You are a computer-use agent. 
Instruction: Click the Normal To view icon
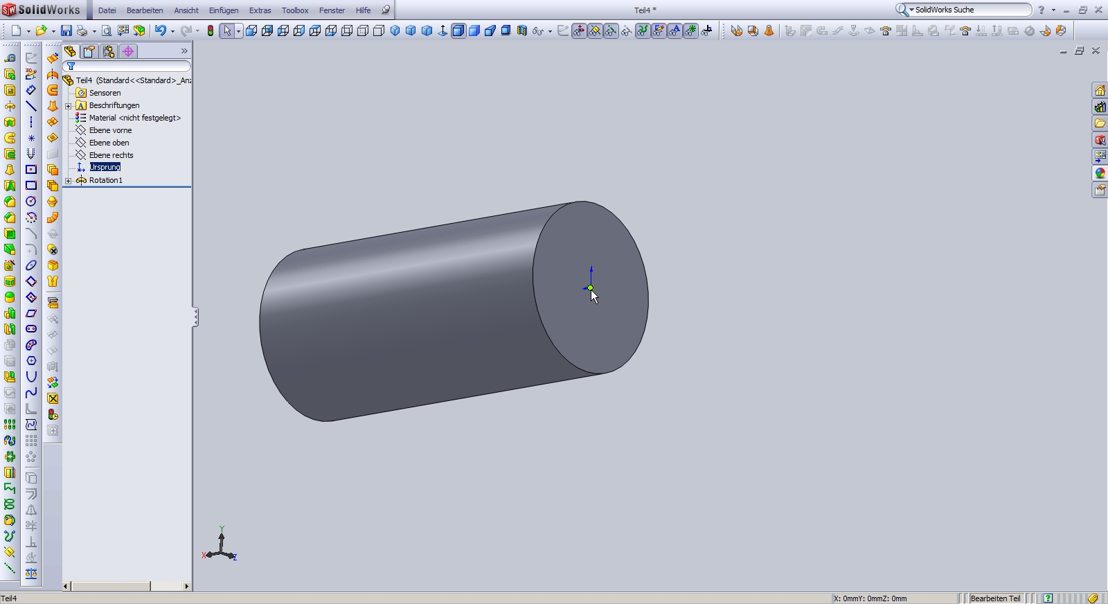pyautogui.click(x=443, y=30)
